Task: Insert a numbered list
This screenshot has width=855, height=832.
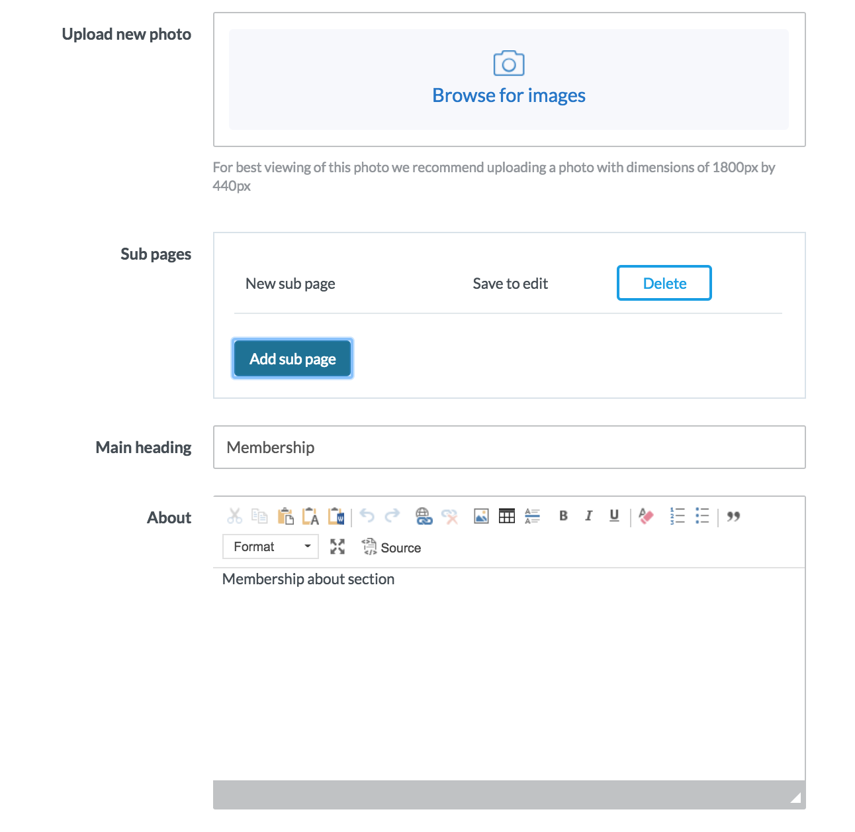Action: coord(677,516)
